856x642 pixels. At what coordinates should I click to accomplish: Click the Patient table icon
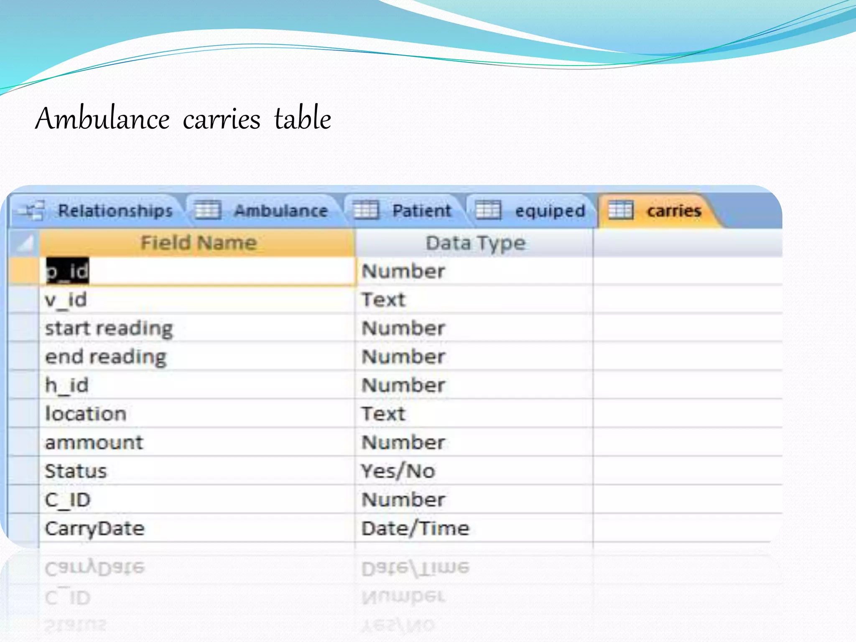pyautogui.click(x=366, y=210)
